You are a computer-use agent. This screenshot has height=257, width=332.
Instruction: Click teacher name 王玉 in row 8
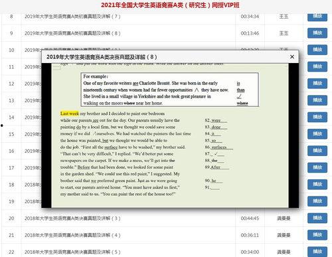284,17
